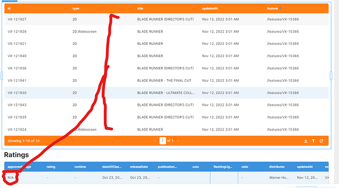Refresh the table with the reload icon

[x=321, y=141]
